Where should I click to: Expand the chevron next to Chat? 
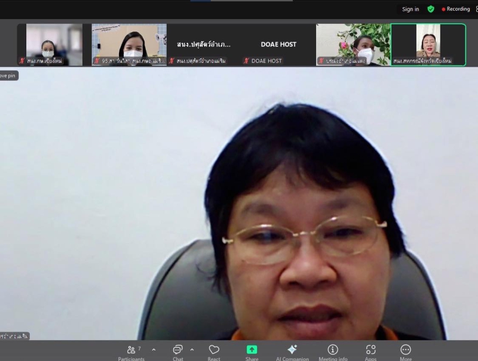click(191, 348)
